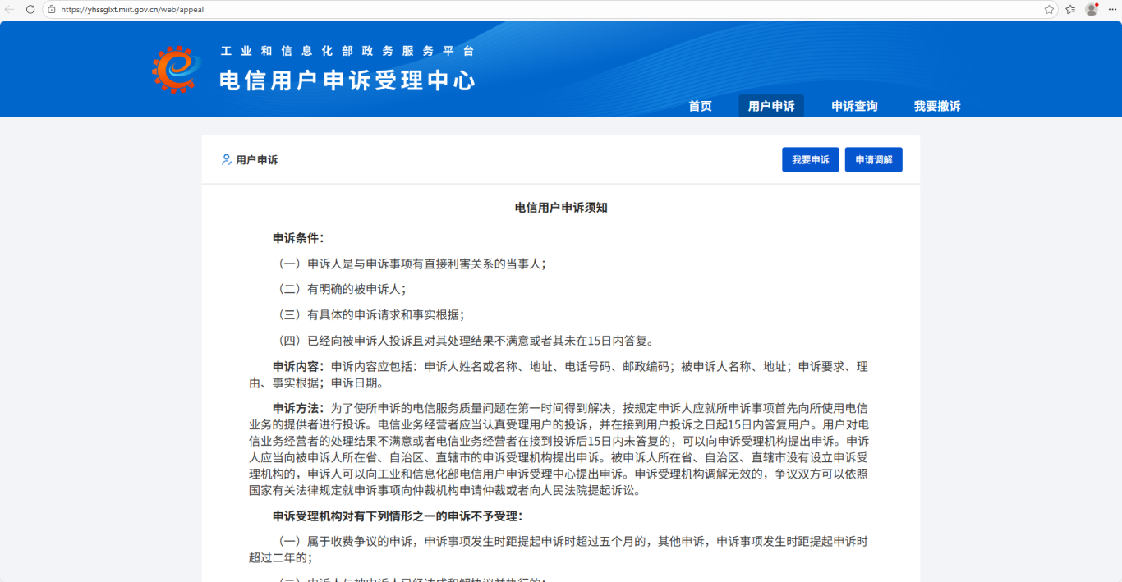This screenshot has width=1122, height=582.
Task: View site info via lock icon
Action: point(51,10)
